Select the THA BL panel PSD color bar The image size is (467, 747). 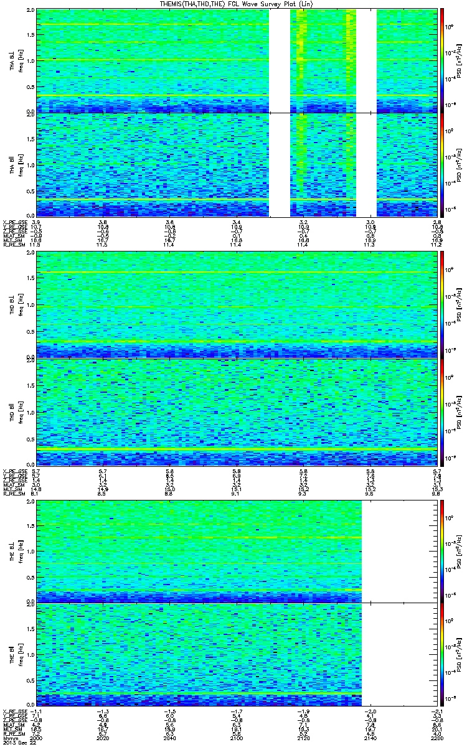pos(441,60)
